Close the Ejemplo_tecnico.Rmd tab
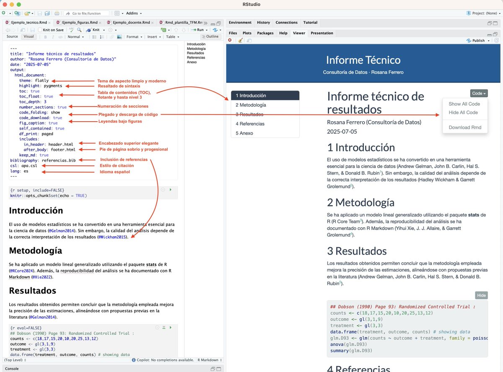The height and width of the screenshot is (372, 503). click(49, 23)
